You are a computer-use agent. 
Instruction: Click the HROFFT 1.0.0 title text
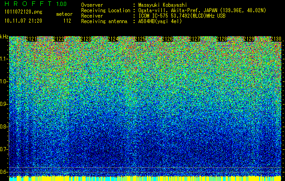pos(35,4)
